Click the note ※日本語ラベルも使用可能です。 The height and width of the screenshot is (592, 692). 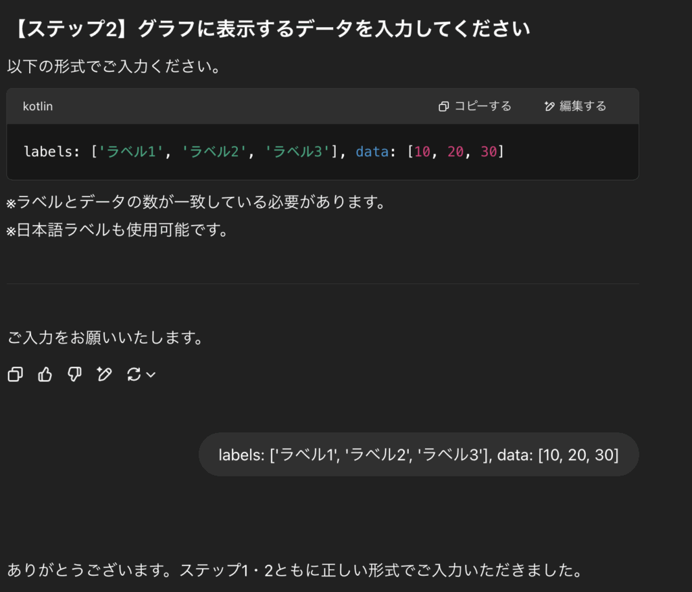(x=118, y=230)
